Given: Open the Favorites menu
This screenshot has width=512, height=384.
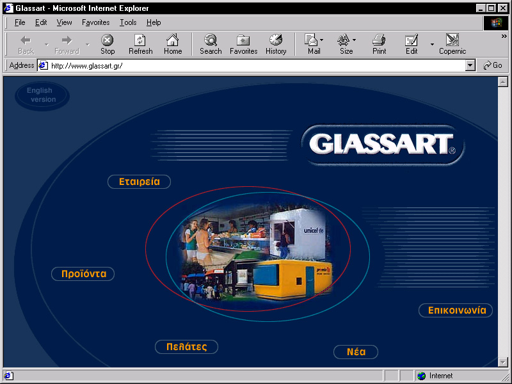Looking at the screenshot, I should coord(95,22).
